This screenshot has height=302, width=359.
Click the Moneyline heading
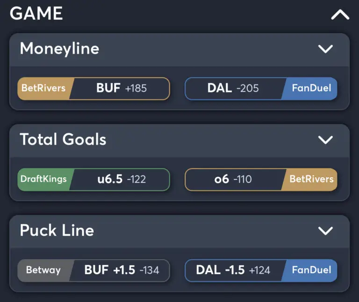pyautogui.click(x=59, y=49)
